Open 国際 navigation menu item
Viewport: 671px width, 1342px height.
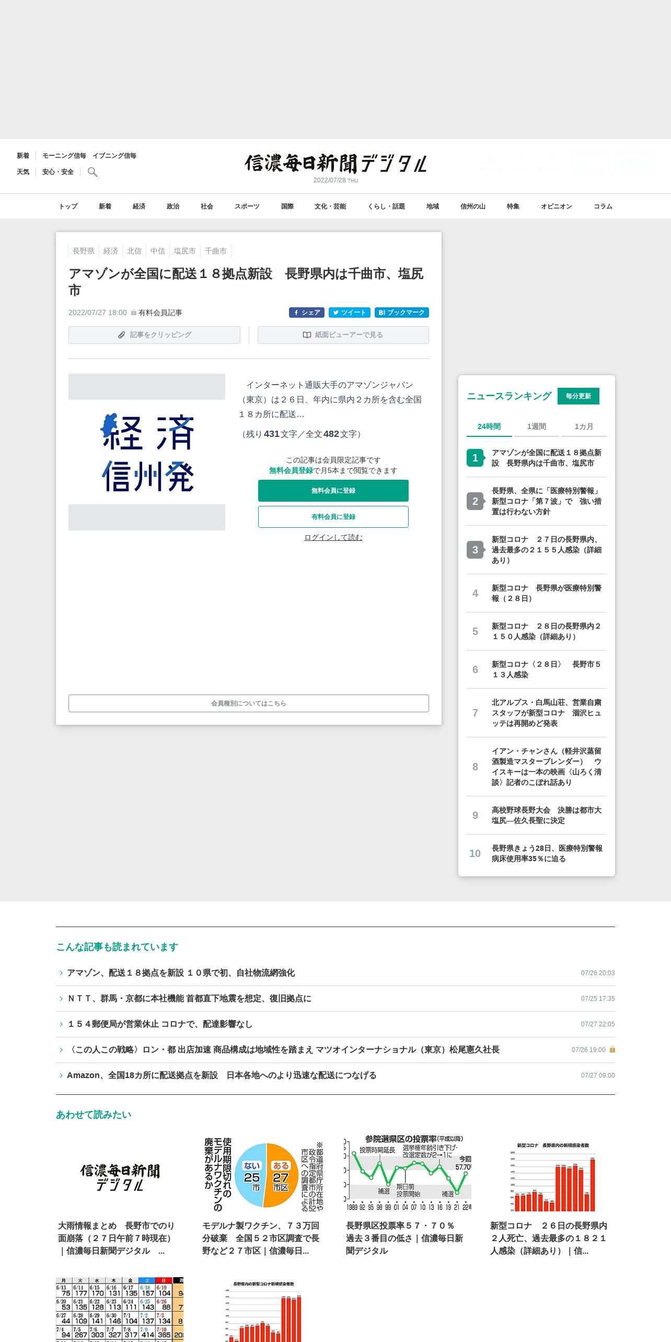point(287,206)
